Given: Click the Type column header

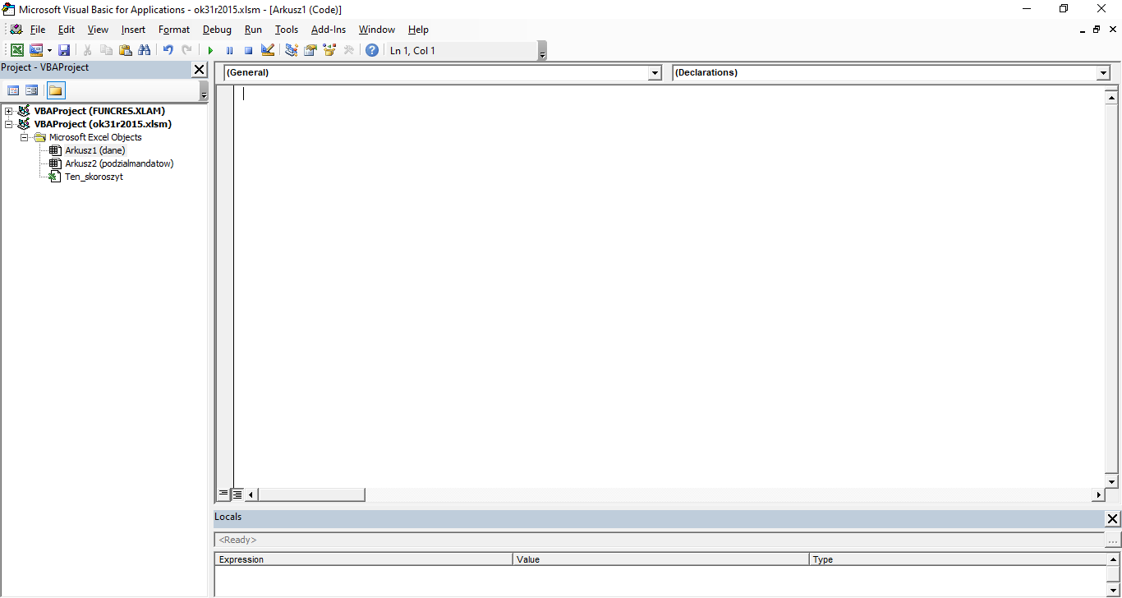Looking at the screenshot, I should coord(957,559).
